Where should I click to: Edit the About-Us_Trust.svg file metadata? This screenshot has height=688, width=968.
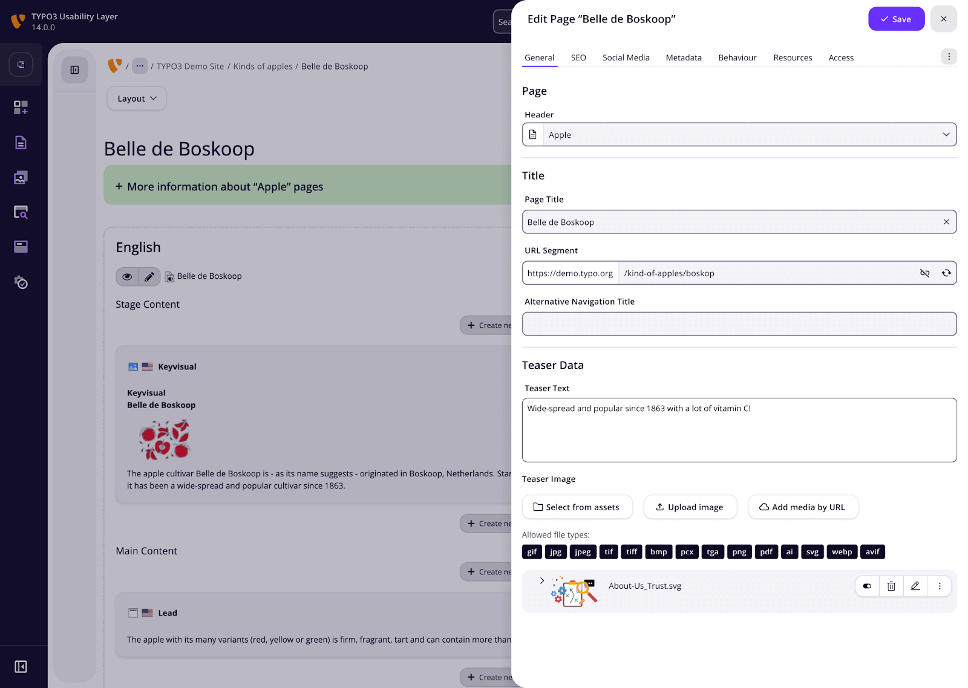coord(915,586)
